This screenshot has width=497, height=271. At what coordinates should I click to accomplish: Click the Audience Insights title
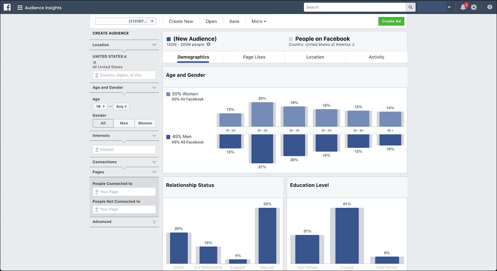pyautogui.click(x=43, y=8)
